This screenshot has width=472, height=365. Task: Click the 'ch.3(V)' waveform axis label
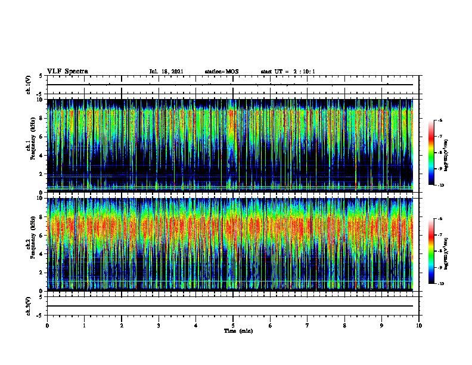(28, 306)
